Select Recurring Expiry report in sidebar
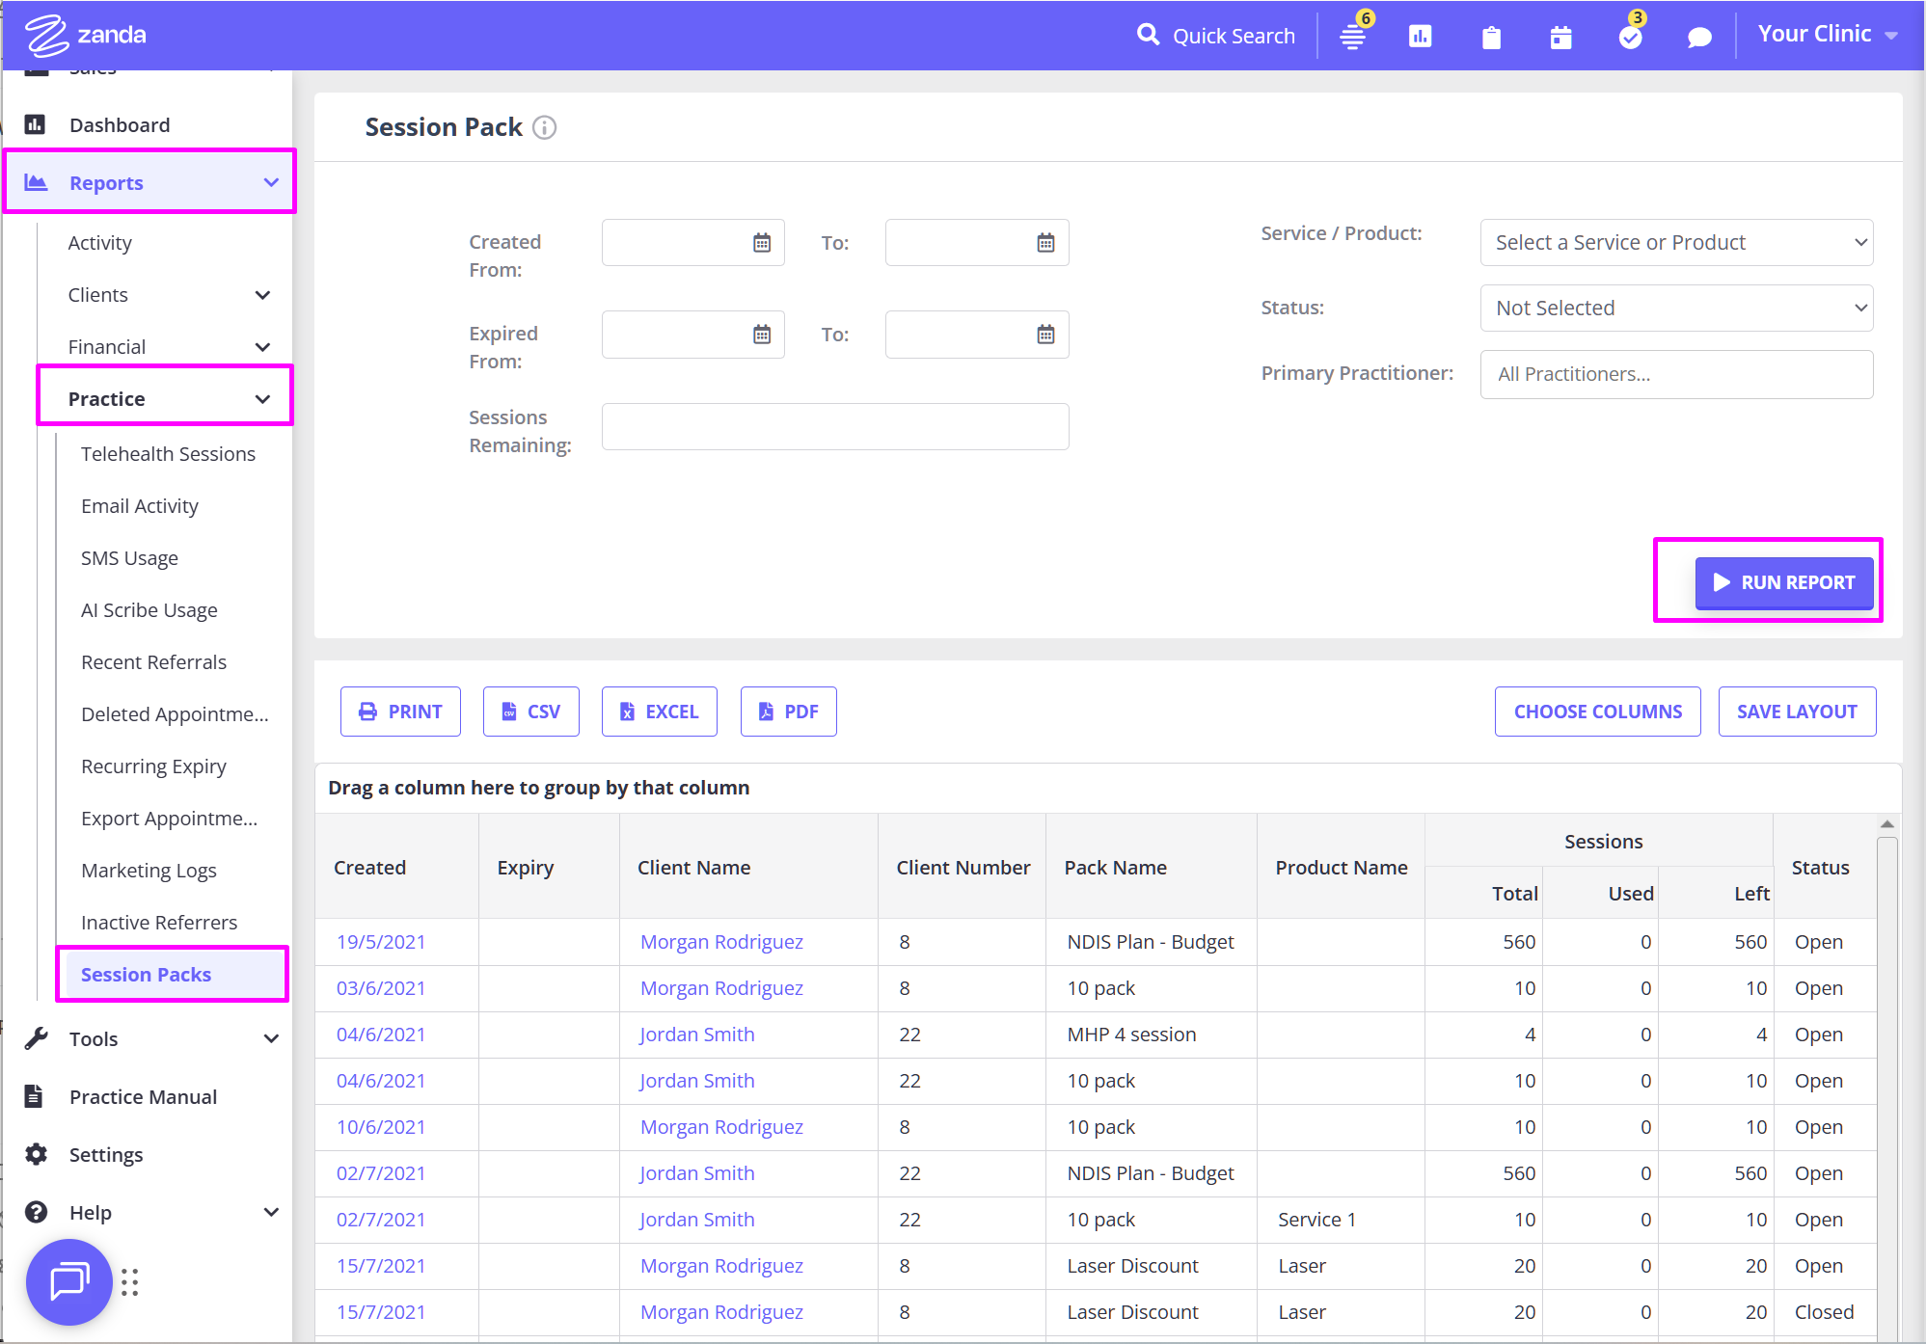The height and width of the screenshot is (1344, 1926). [153, 766]
